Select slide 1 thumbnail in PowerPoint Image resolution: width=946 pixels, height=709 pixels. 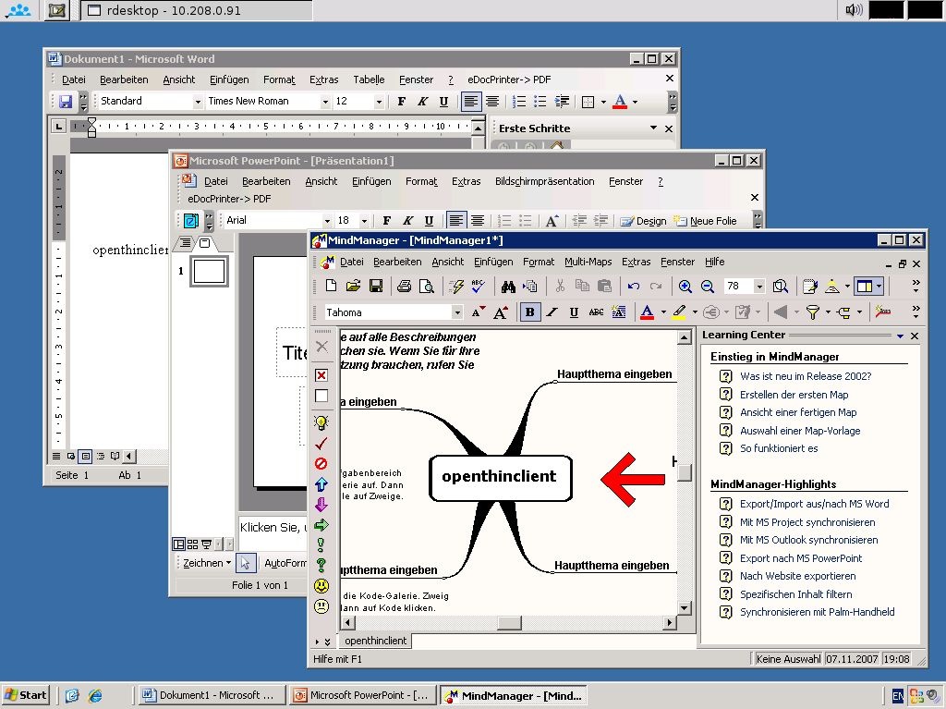coord(209,271)
